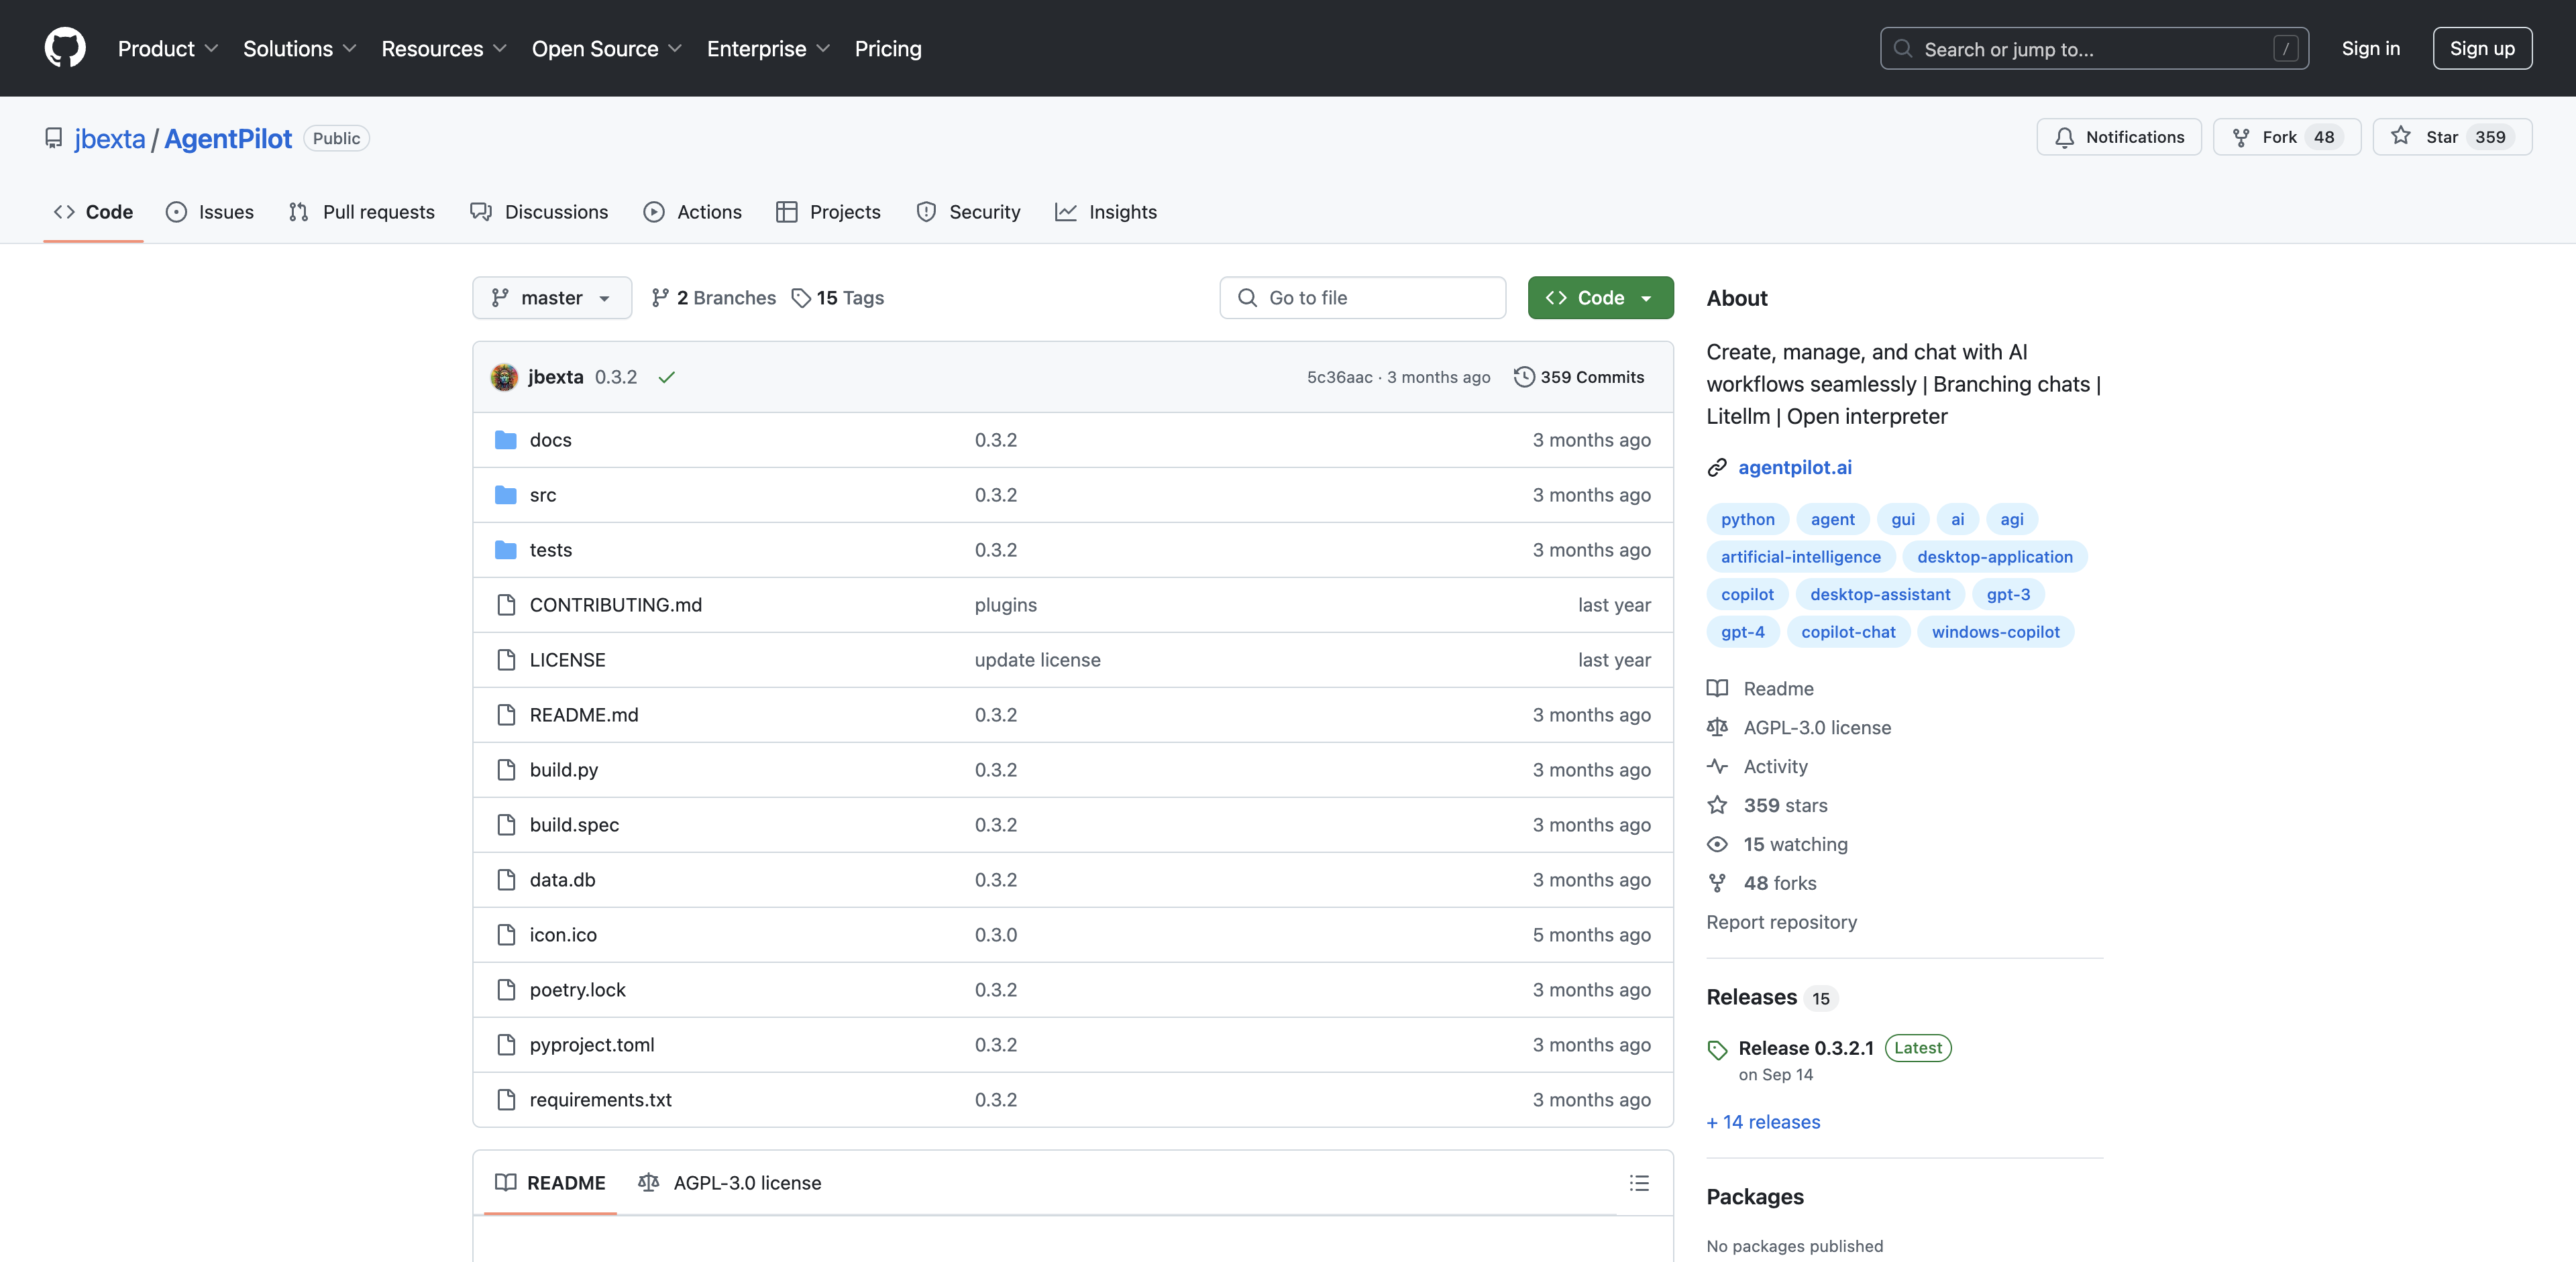This screenshot has width=2576, height=1262.
Task: Open the master branch dropdown
Action: [552, 298]
